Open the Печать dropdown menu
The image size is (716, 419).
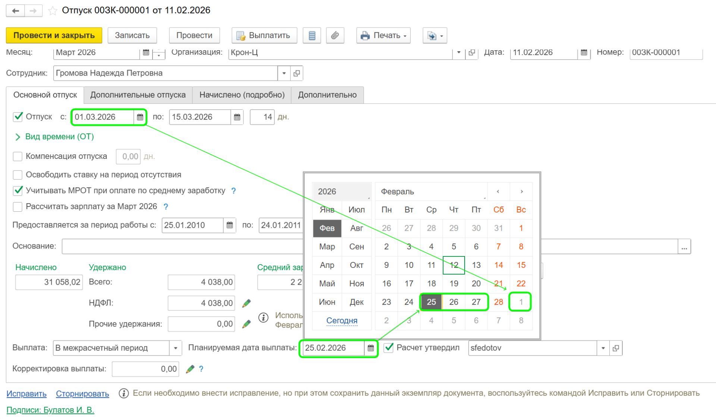(x=383, y=35)
